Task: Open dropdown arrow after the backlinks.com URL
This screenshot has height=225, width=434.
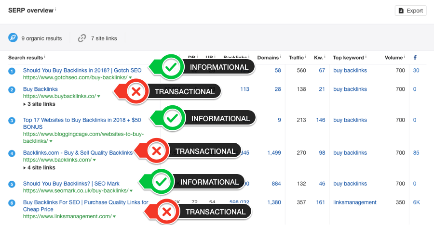Action: [x=95, y=160]
